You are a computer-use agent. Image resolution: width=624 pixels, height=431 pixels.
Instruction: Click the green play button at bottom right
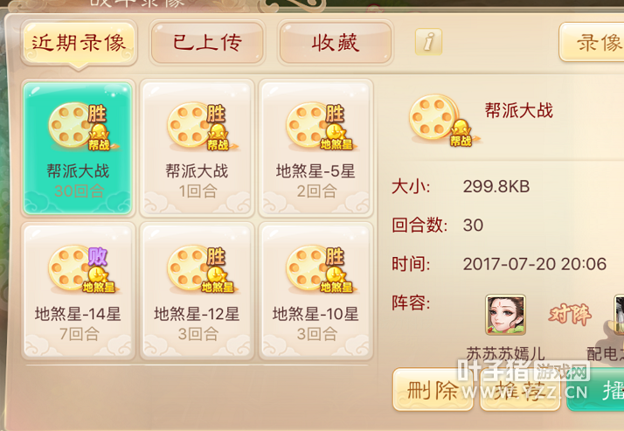595,390
